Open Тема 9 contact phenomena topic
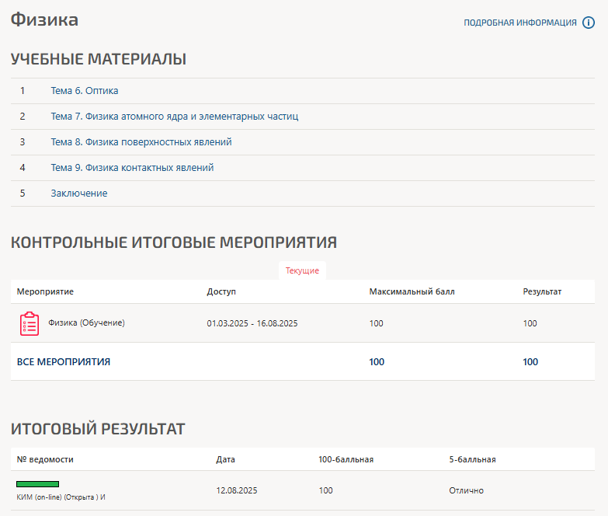 click(x=132, y=168)
